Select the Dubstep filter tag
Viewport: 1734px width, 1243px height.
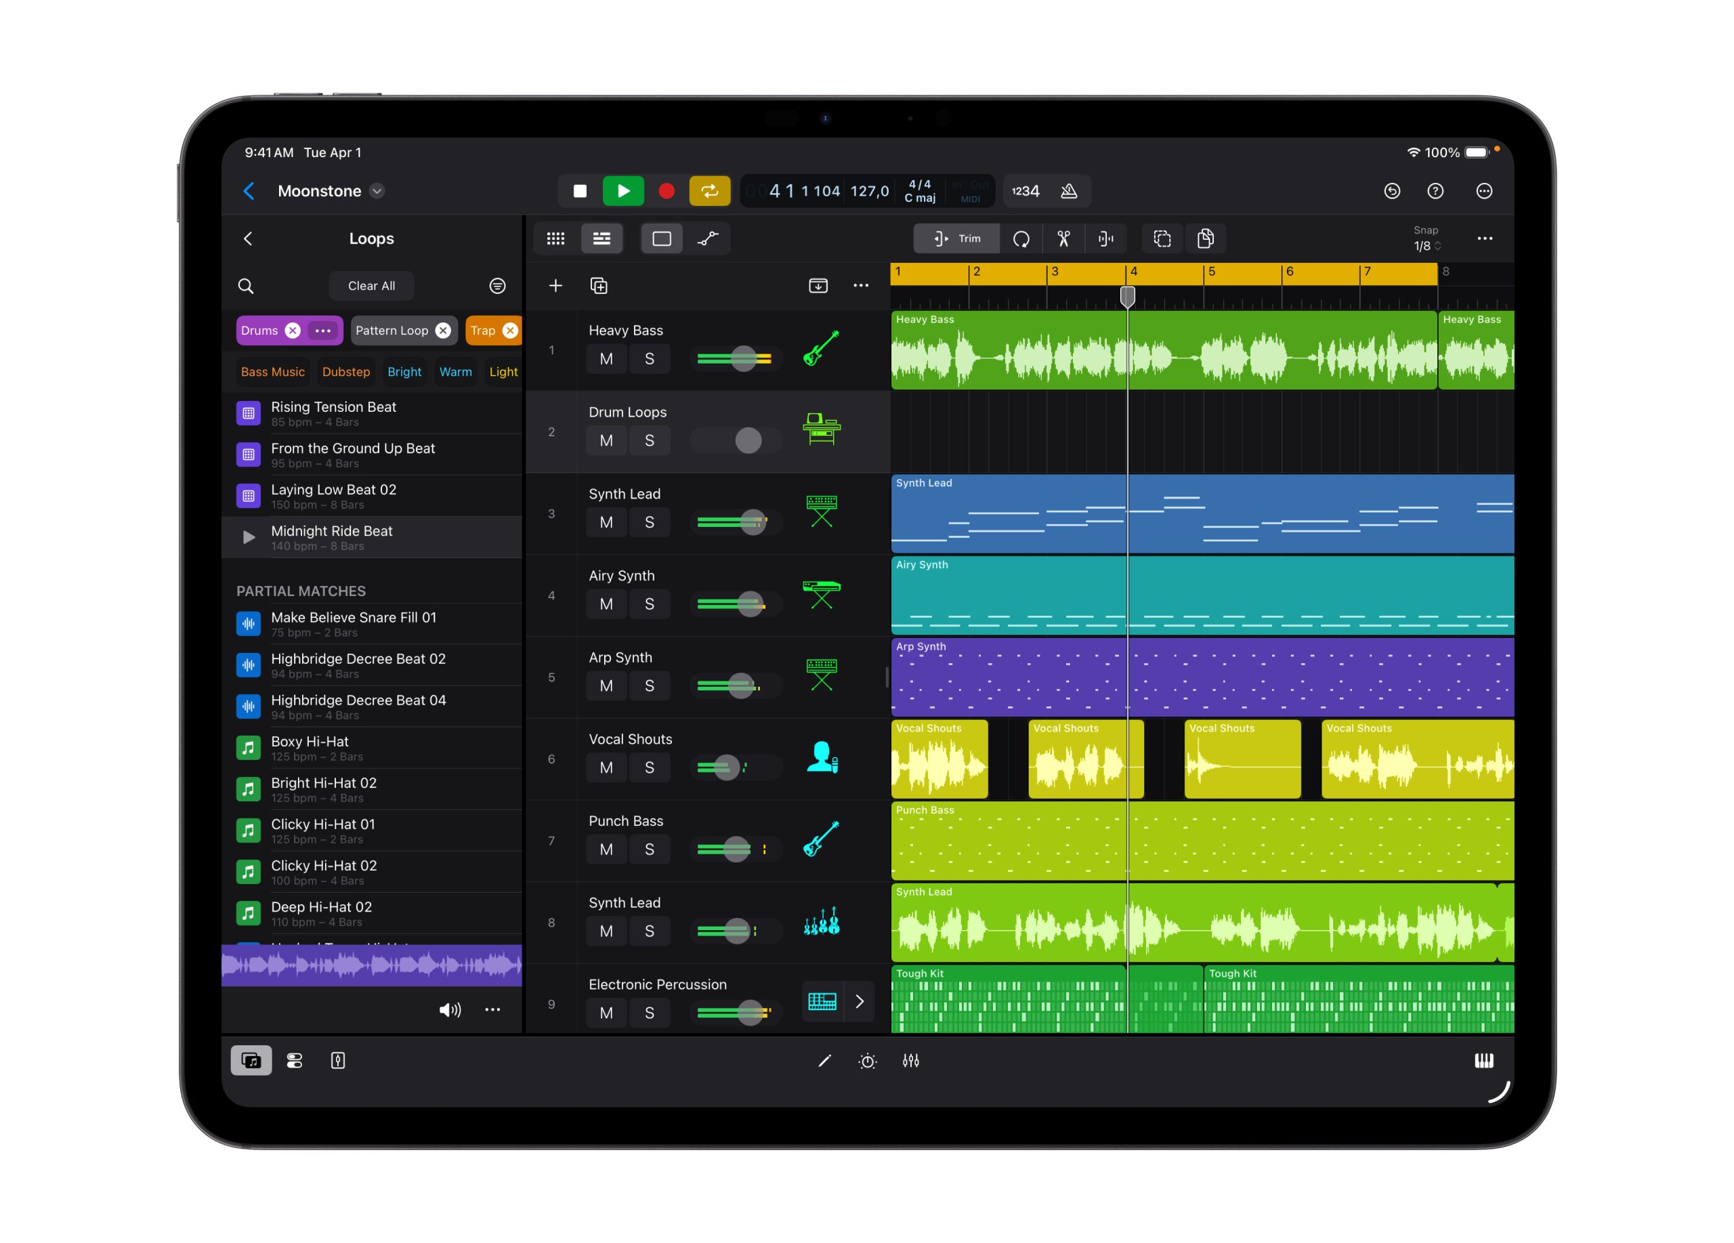(345, 371)
